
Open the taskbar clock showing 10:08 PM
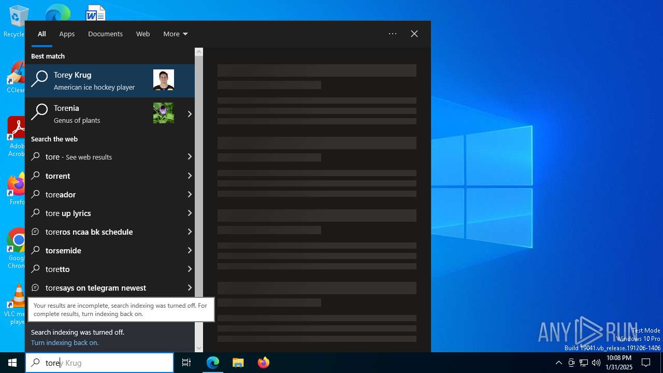tap(619, 363)
